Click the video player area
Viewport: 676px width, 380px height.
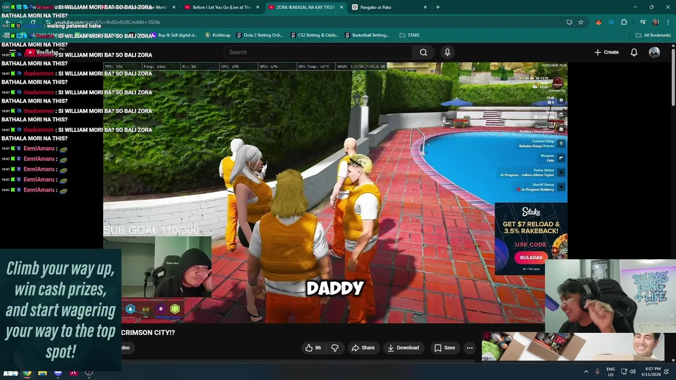[x=335, y=193]
